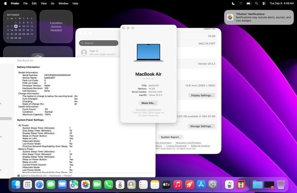
Task: Open the Trash in the Dock
Action: point(281,185)
